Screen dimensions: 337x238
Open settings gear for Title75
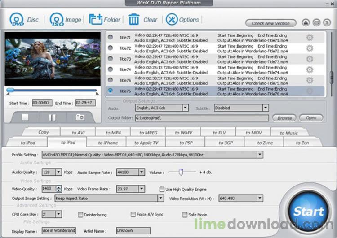point(310,80)
